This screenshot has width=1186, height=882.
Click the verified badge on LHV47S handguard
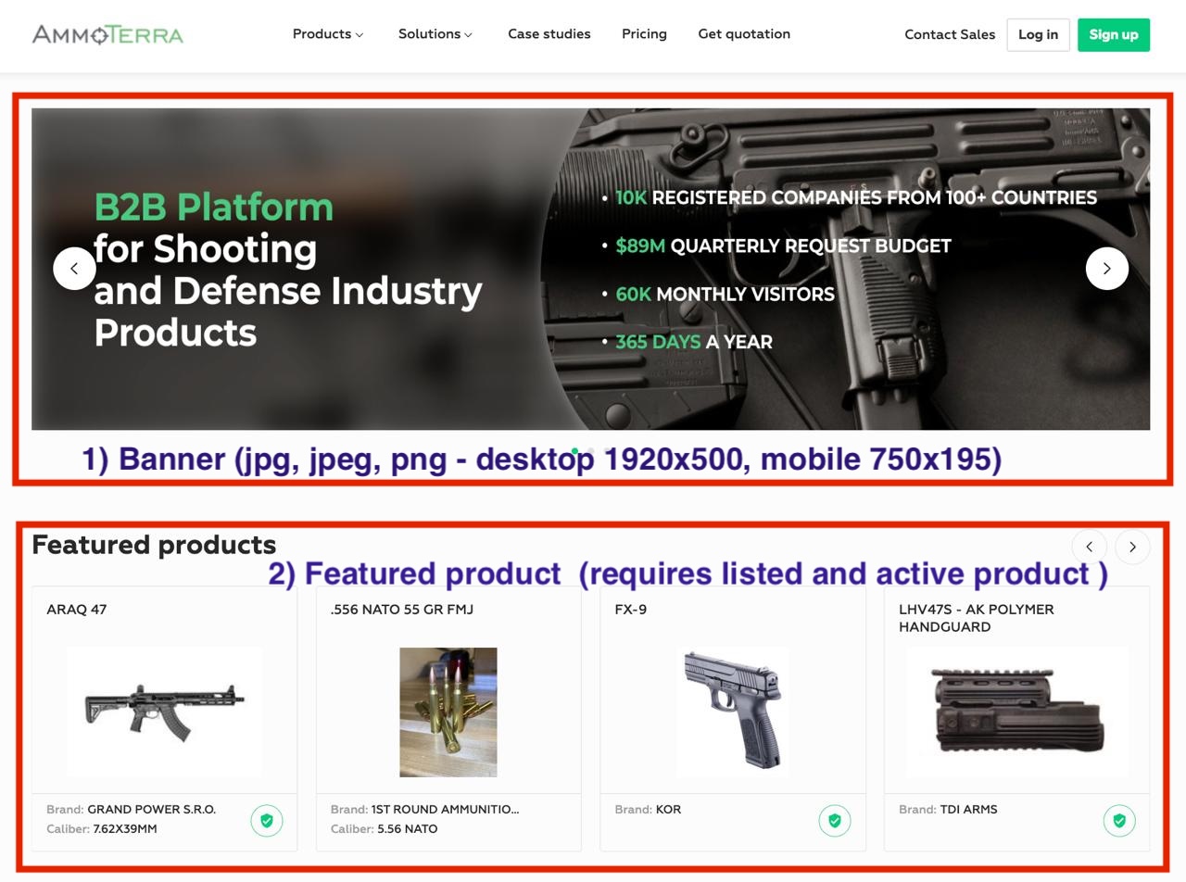(x=1119, y=821)
